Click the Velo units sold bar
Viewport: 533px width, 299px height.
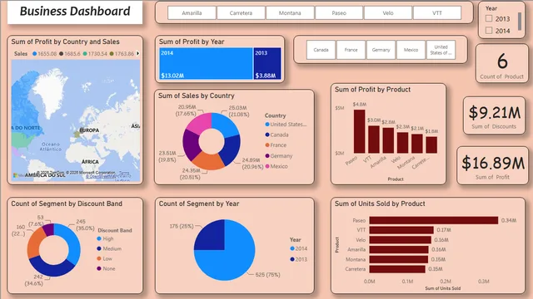tap(401, 240)
